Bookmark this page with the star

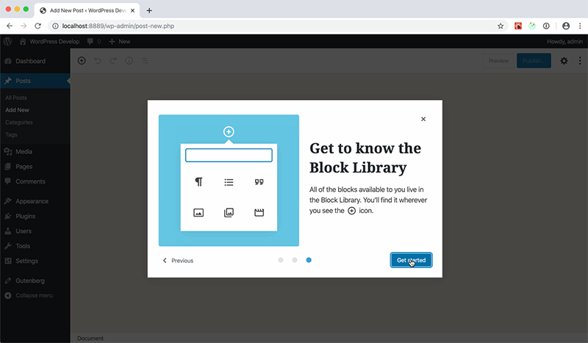501,26
